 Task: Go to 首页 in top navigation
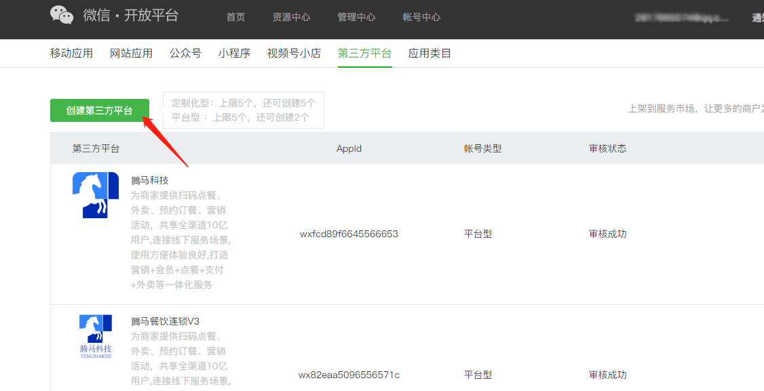click(236, 17)
